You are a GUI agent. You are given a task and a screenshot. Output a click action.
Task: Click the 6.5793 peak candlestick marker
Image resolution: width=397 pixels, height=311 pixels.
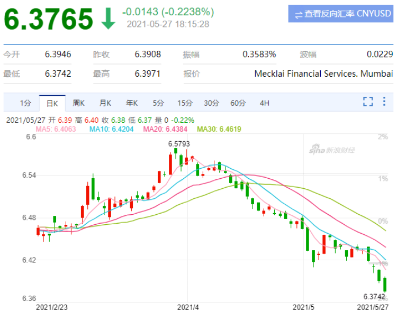[x=179, y=144]
